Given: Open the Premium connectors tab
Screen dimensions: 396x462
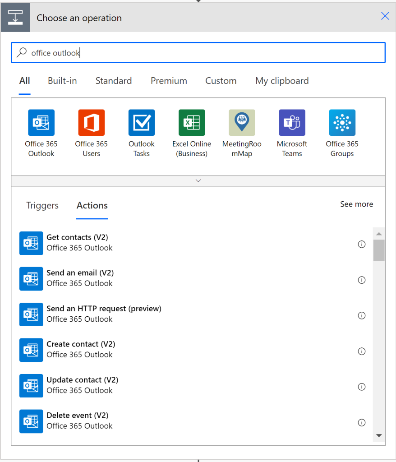Looking at the screenshot, I should (169, 81).
